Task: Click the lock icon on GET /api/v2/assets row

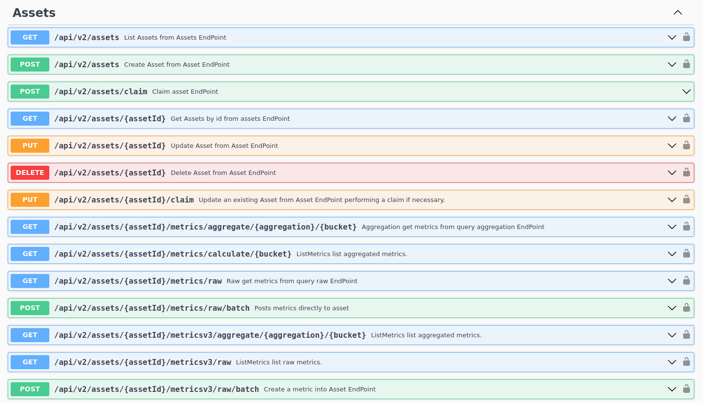Action: click(x=686, y=37)
